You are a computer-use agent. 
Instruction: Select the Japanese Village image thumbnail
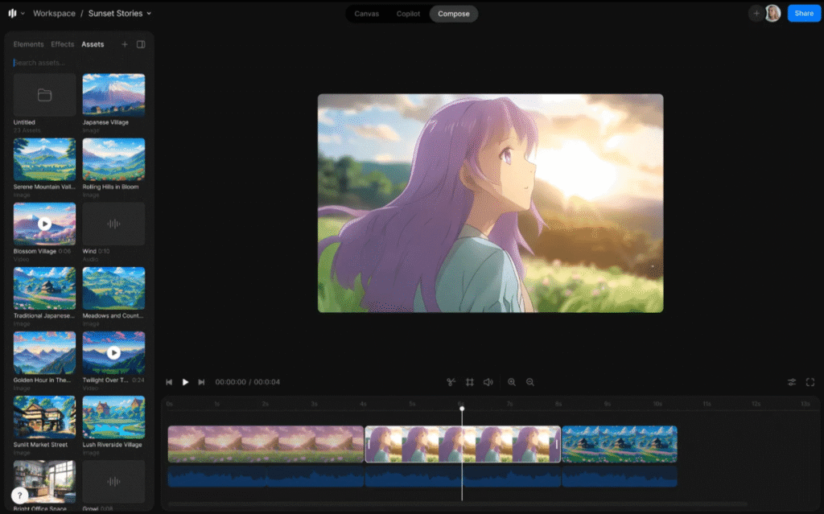[x=113, y=95]
